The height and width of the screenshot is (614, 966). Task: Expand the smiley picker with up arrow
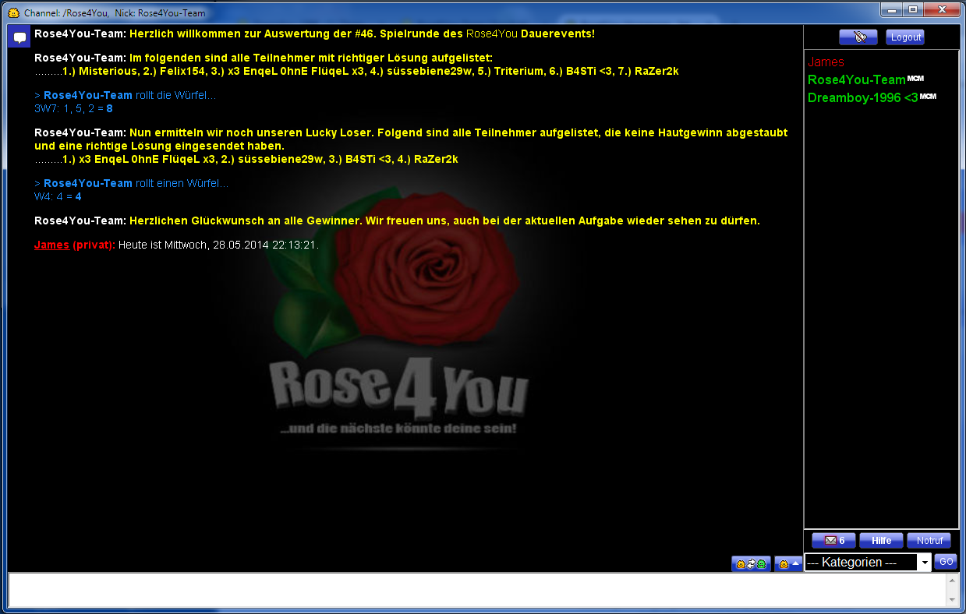[787, 564]
